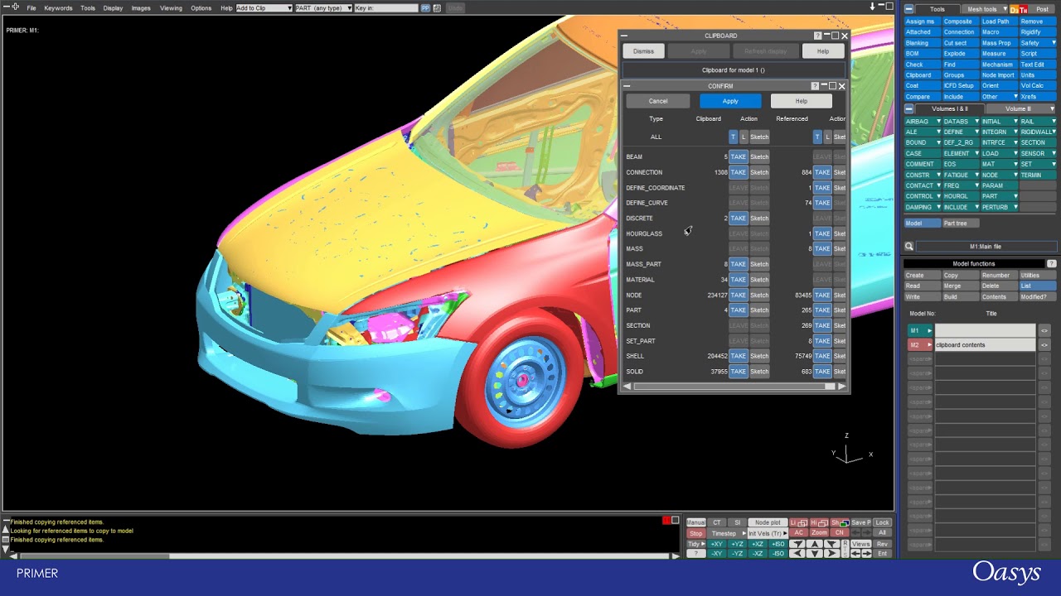Viewport: 1061px width, 596px height.
Task: Switch to the Post tab
Action: point(1043,9)
